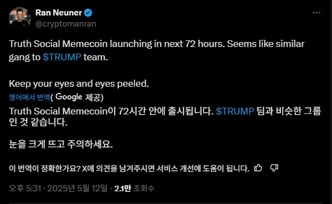
Task: Click the blue verified badge
Action: point(88,13)
